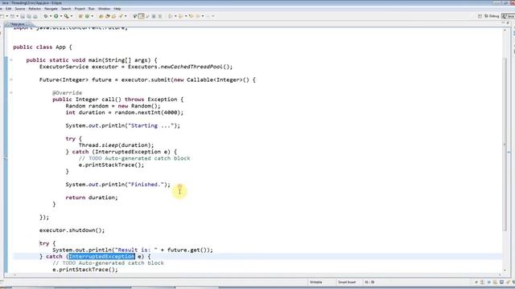Open the Help menu
Viewport: 515px width, 289px height.
tap(117, 9)
